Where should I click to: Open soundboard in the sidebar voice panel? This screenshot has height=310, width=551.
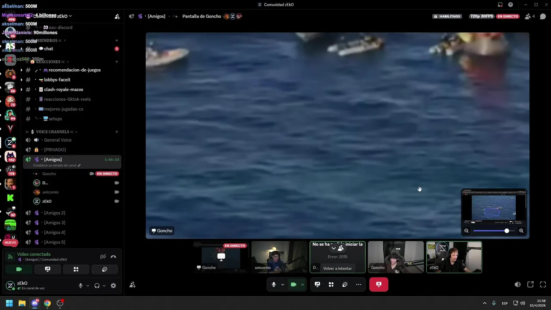(x=105, y=269)
